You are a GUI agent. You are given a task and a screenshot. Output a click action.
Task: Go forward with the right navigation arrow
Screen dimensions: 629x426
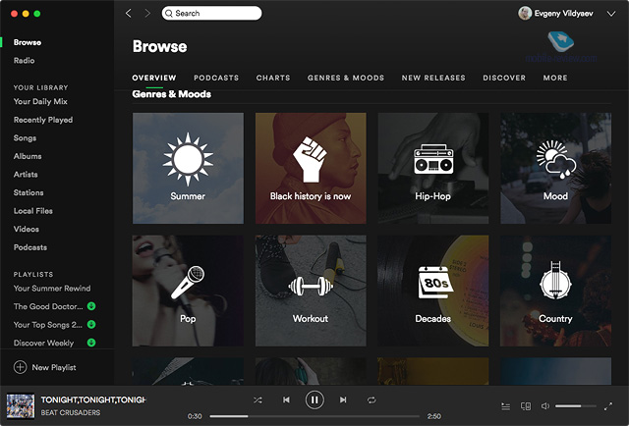click(147, 13)
